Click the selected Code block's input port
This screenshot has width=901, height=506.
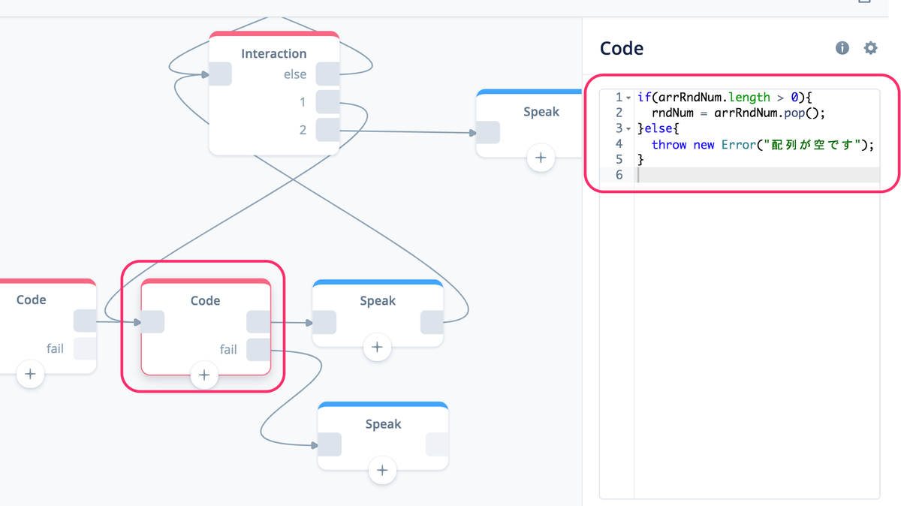point(153,322)
